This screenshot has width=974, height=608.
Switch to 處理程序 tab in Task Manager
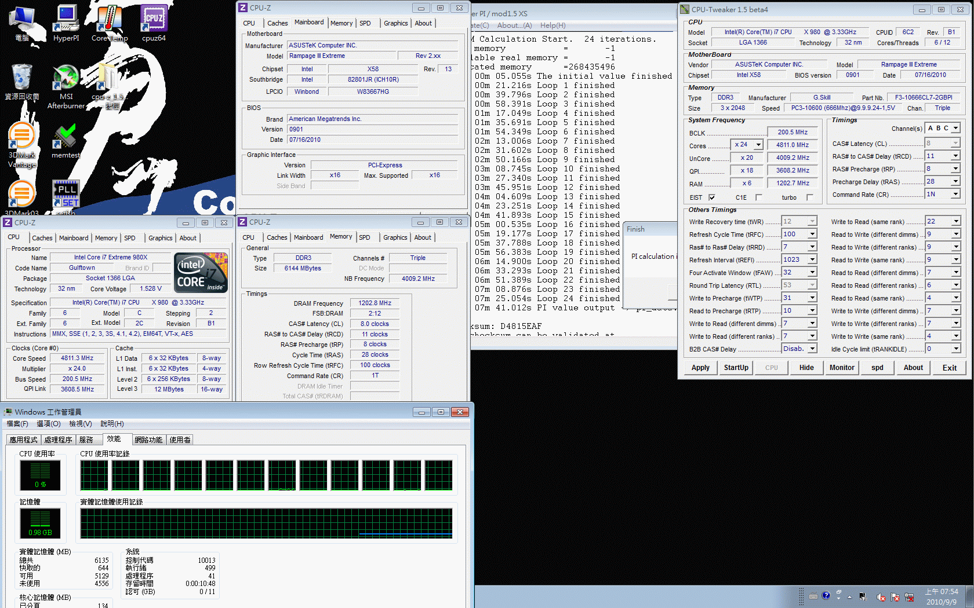(58, 440)
